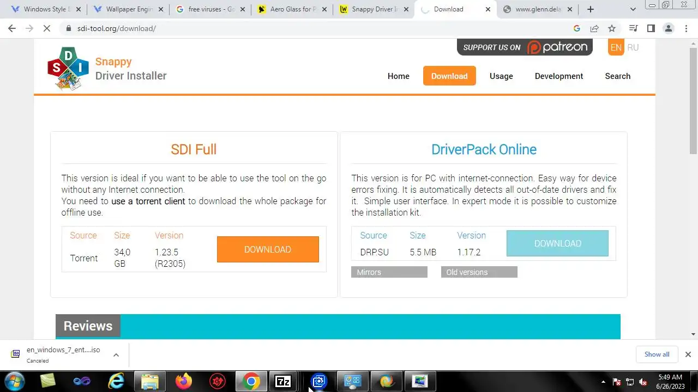Show hidden system tray icons
698x392 pixels.
coord(603,382)
